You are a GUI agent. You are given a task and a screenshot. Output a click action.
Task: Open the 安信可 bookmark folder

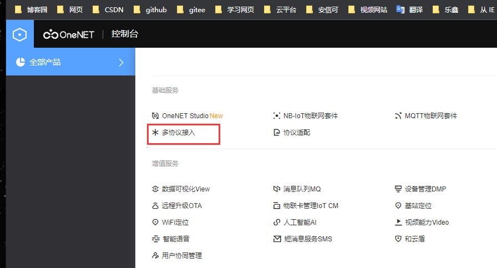click(322, 10)
